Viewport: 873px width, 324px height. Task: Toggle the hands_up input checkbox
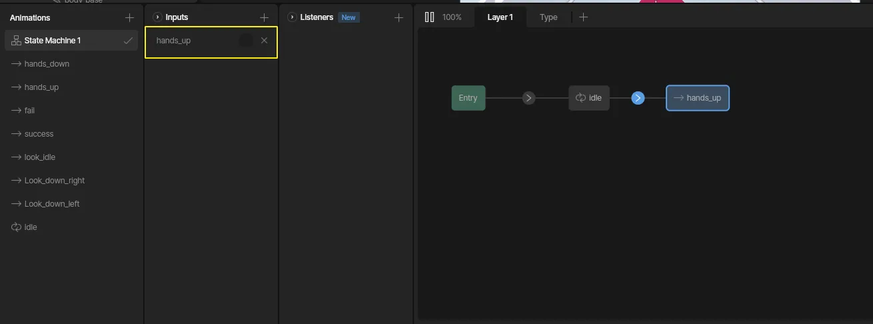tap(246, 41)
